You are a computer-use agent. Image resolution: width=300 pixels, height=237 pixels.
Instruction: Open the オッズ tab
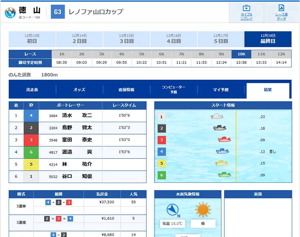point(79,90)
